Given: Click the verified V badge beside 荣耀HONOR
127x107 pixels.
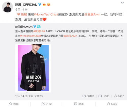Looking at the screenshot, I should click(x=35, y=27).
